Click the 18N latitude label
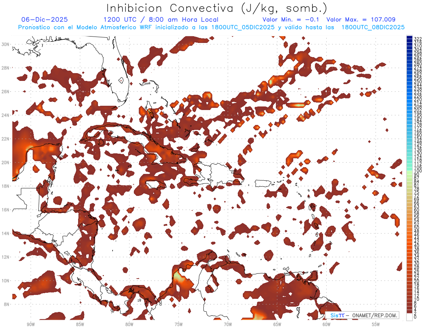426x329 pixels. 5,186
